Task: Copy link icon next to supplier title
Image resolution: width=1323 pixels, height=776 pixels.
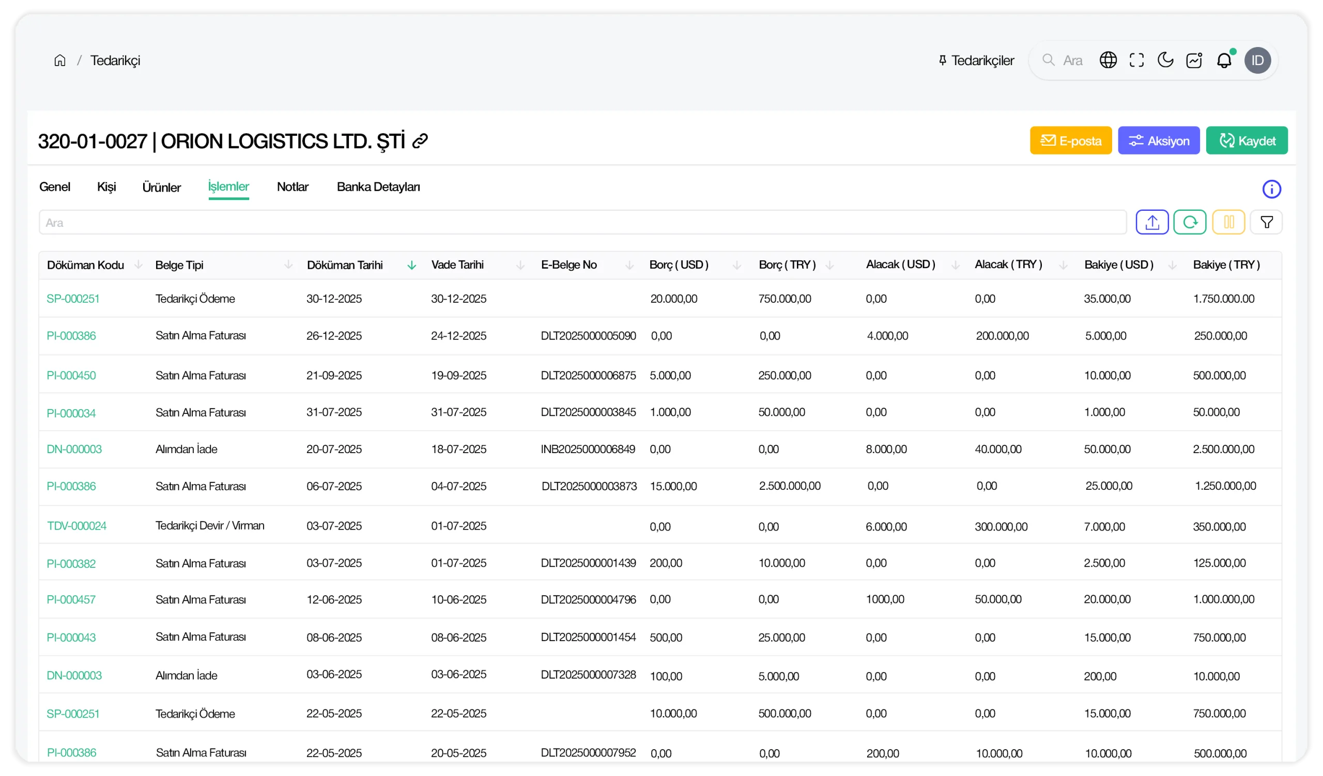Action: coord(420,141)
